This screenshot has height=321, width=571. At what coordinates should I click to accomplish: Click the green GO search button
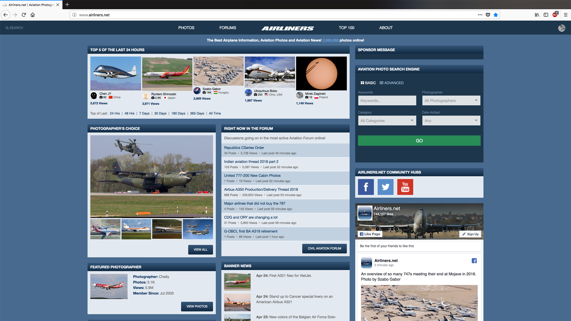point(419,141)
